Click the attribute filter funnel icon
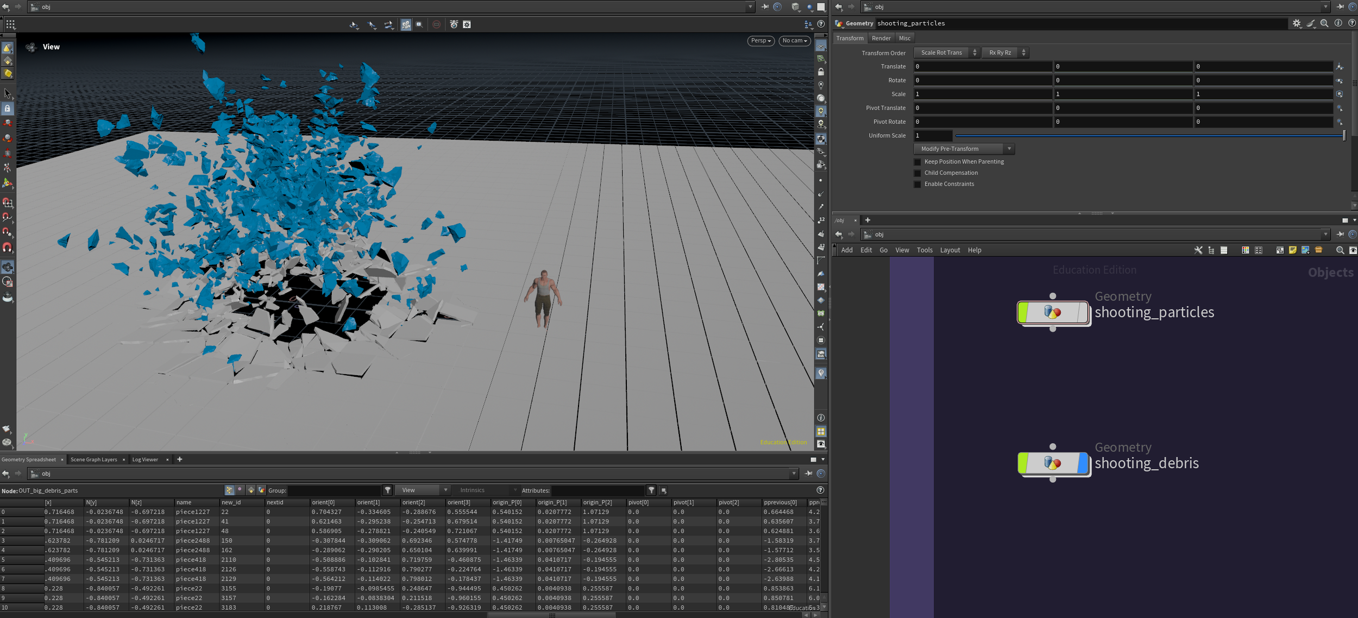Viewport: 1358px width, 618px height. (x=651, y=490)
